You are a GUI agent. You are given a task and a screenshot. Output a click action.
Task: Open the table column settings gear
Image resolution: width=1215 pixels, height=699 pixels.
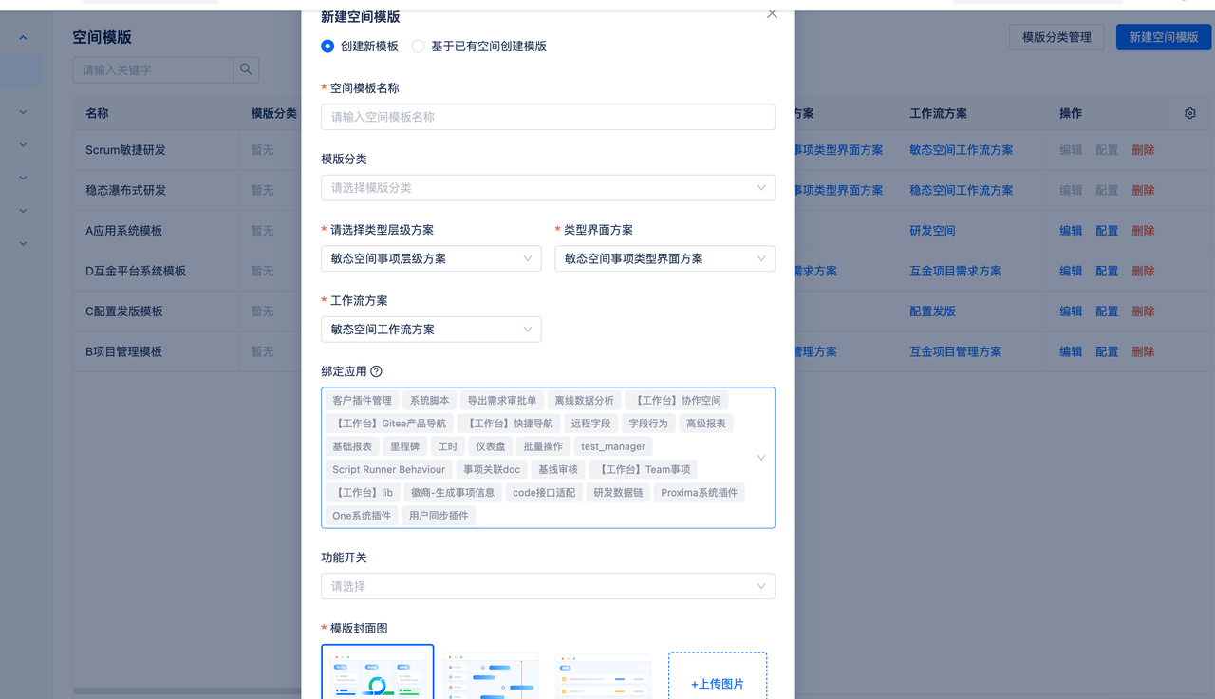click(x=1190, y=113)
